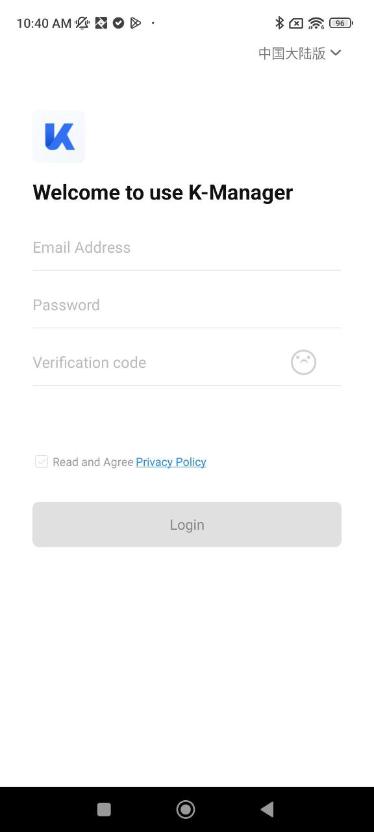Reload the sad-face verification code image
374x832 pixels.
point(303,362)
